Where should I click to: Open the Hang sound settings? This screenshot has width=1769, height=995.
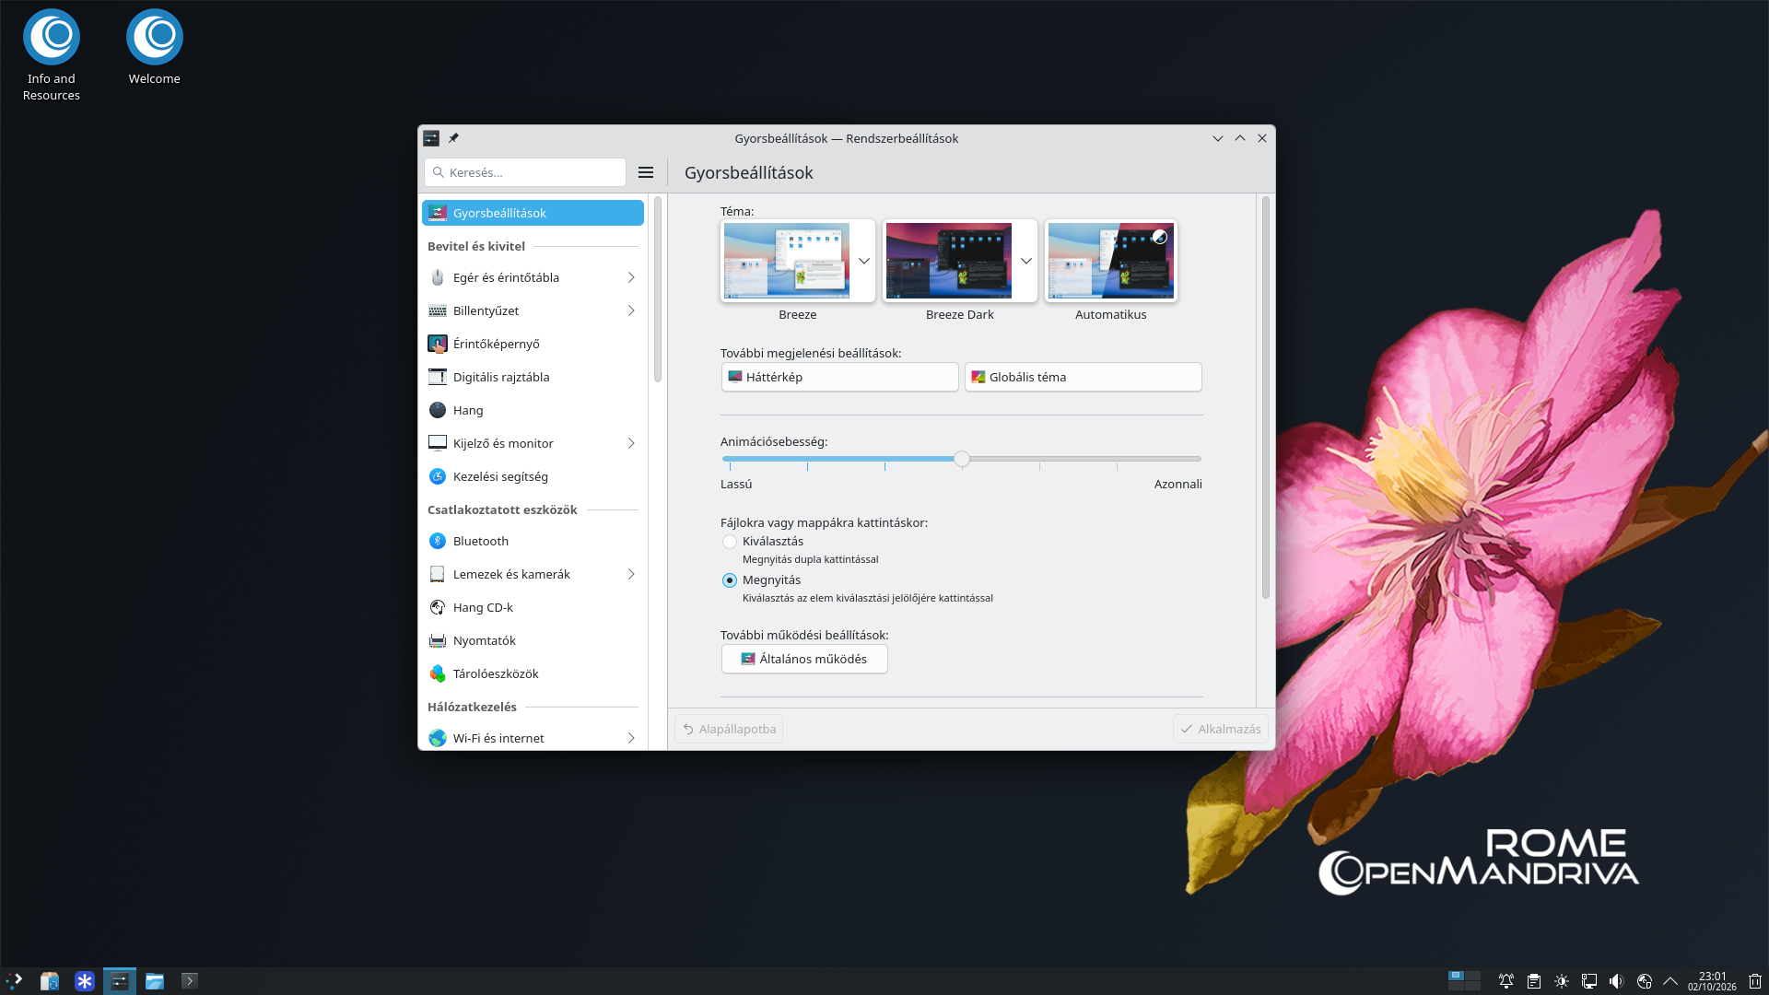(x=533, y=410)
